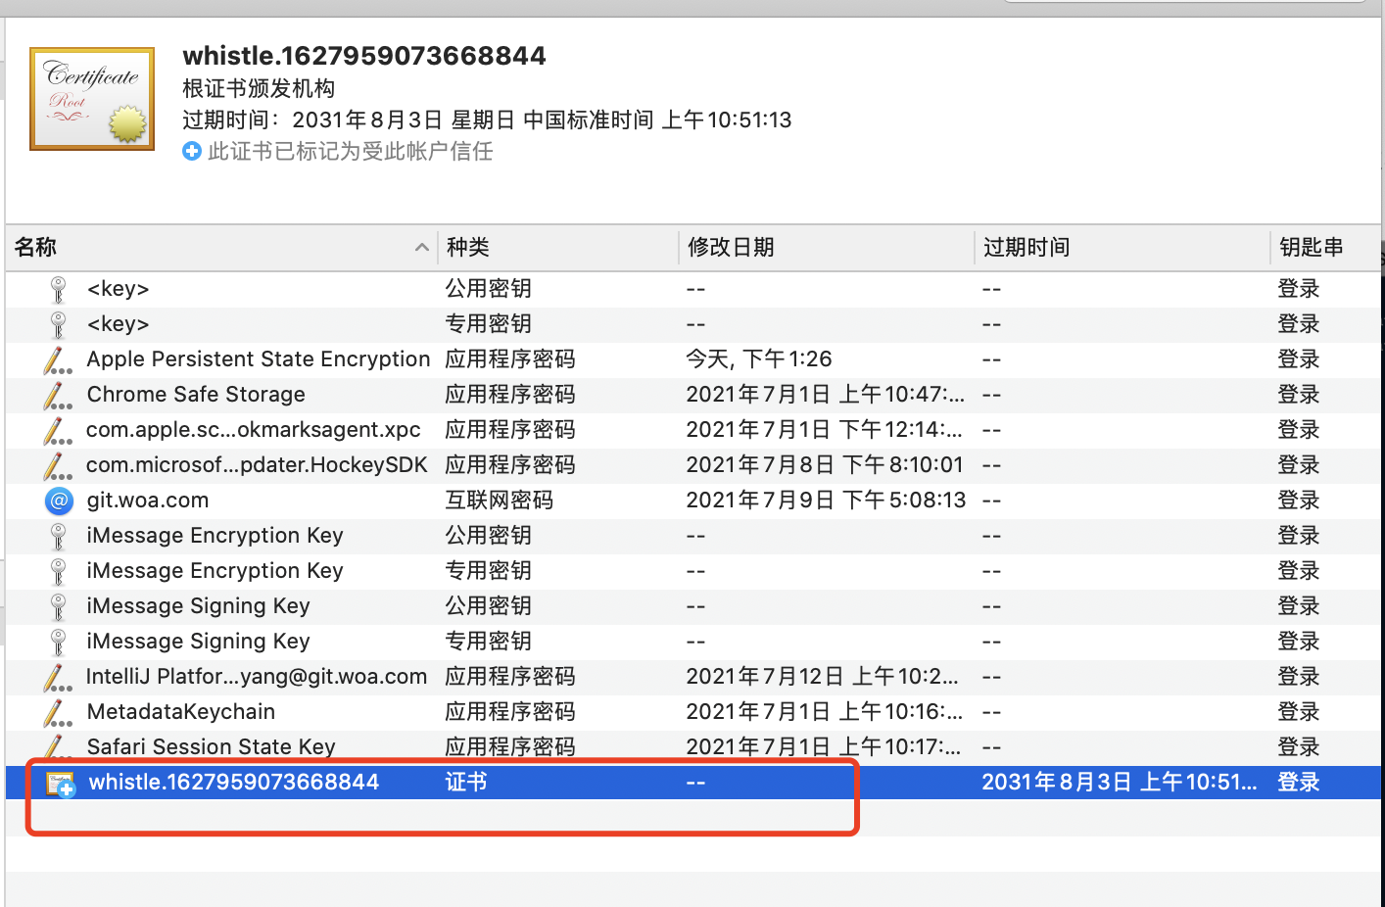The width and height of the screenshot is (1385, 907).
Task: Click the HockeySDK application password icon
Action: click(58, 465)
